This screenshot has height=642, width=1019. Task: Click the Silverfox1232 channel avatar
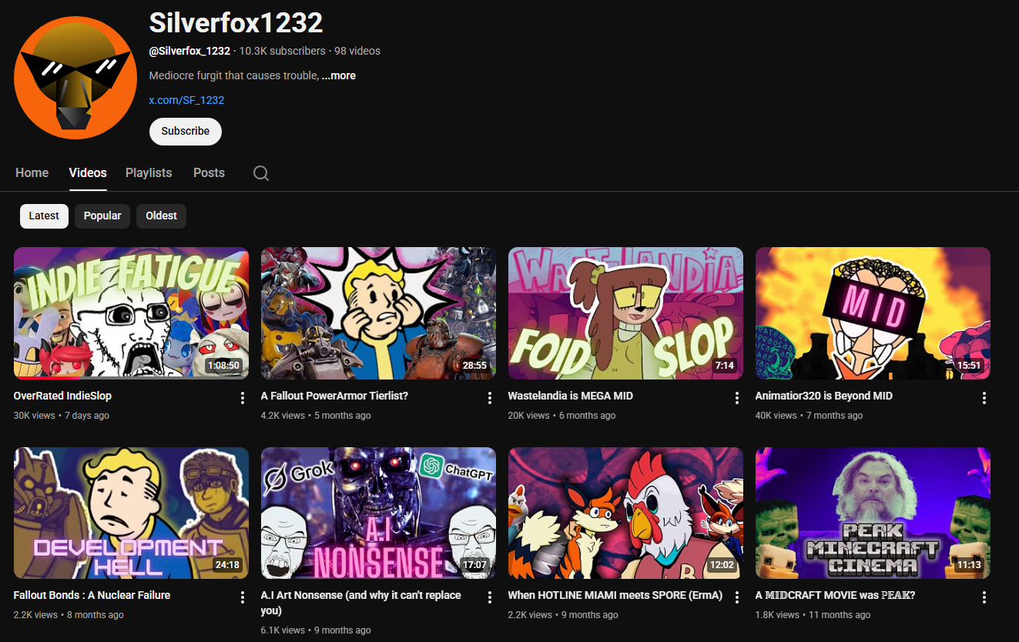(75, 77)
